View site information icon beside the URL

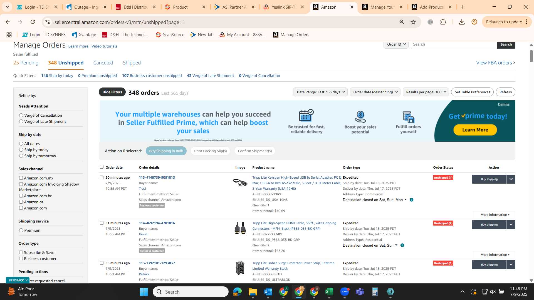pos(48,22)
